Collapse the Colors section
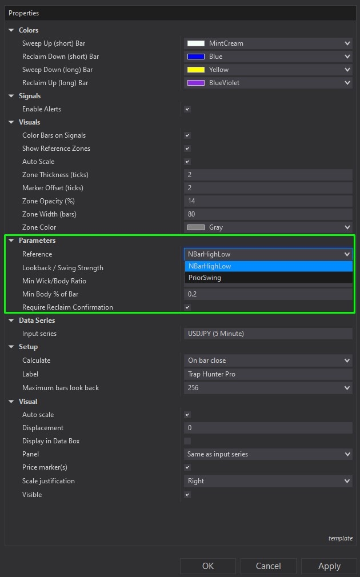360x577 pixels. [x=11, y=30]
